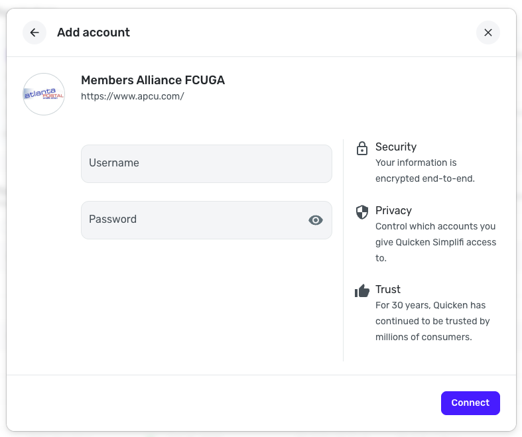Close the Add account dialog

click(x=488, y=32)
